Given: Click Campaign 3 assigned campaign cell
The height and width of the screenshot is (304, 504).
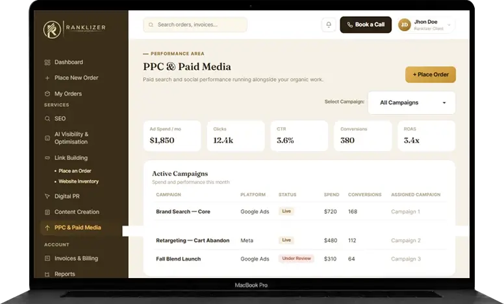Looking at the screenshot, I should tap(406, 259).
